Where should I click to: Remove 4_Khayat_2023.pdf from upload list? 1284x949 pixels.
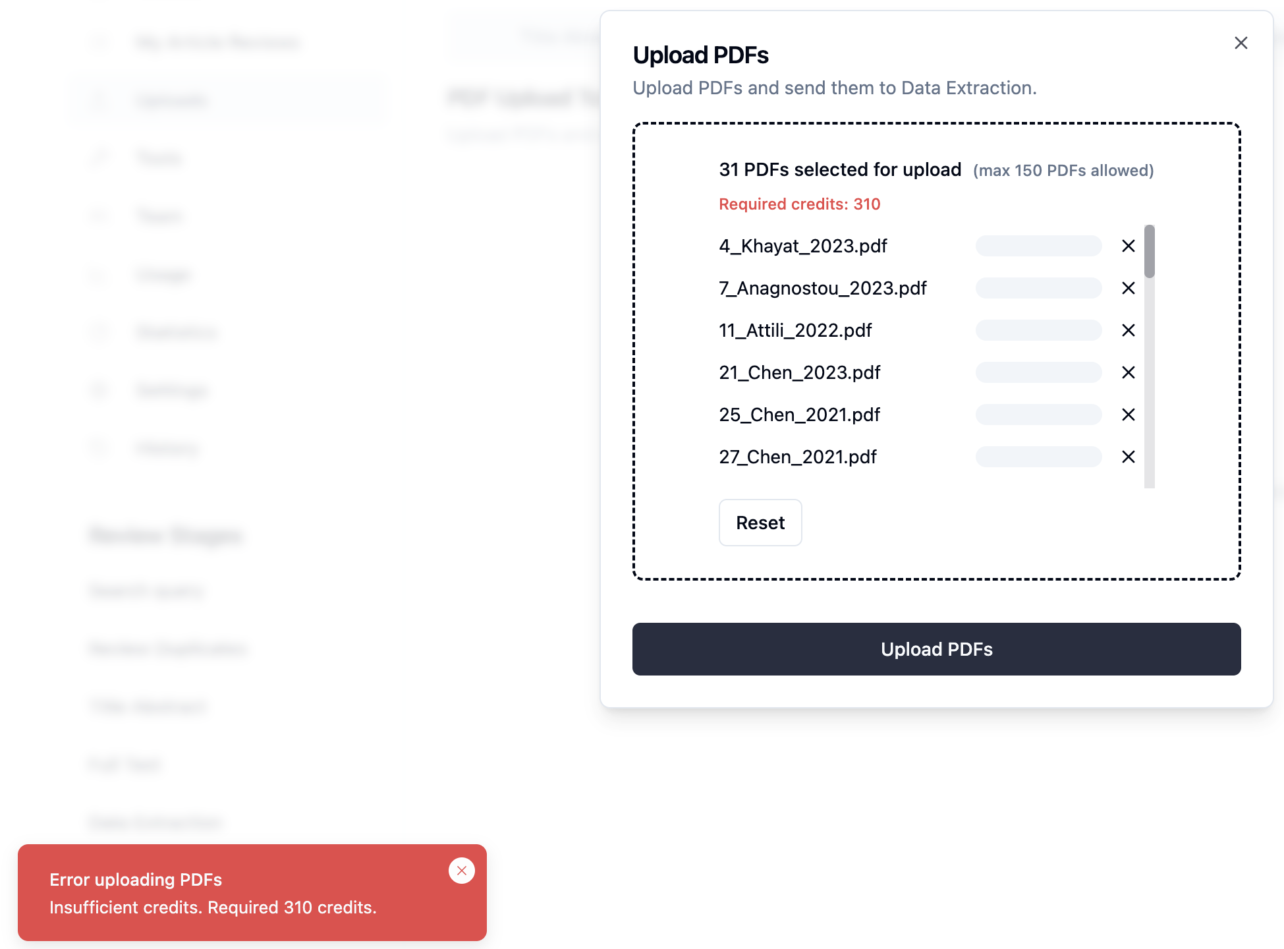tap(1128, 246)
